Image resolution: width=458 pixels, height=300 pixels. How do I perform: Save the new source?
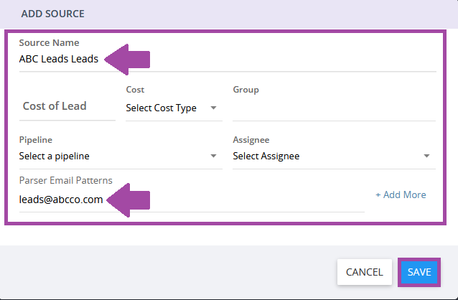pyautogui.click(x=419, y=272)
